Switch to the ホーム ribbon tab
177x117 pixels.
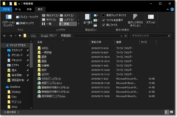(x=18, y=9)
